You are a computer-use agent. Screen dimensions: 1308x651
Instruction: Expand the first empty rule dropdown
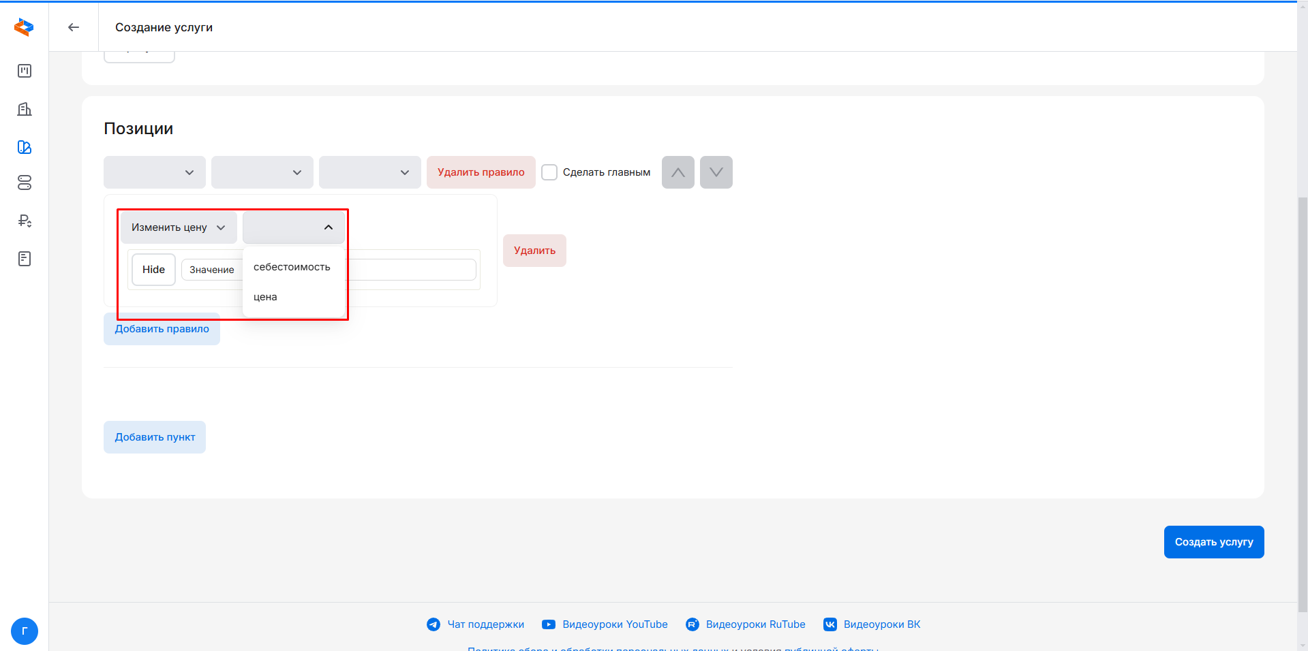[x=155, y=172]
